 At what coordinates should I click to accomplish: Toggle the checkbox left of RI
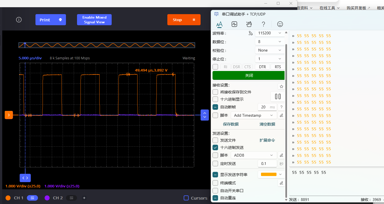point(215,67)
